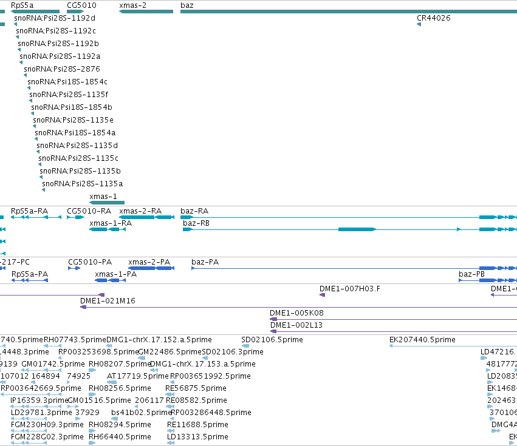This screenshot has width=517, height=446.
Task: Click snoRNA:Psi28S-1135b label
Action: tap(80, 171)
